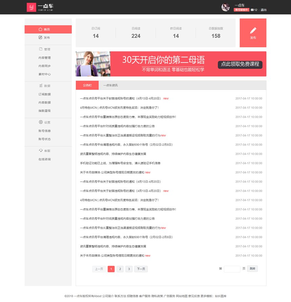Click the 点此领取免费课程 banner button

(240, 64)
